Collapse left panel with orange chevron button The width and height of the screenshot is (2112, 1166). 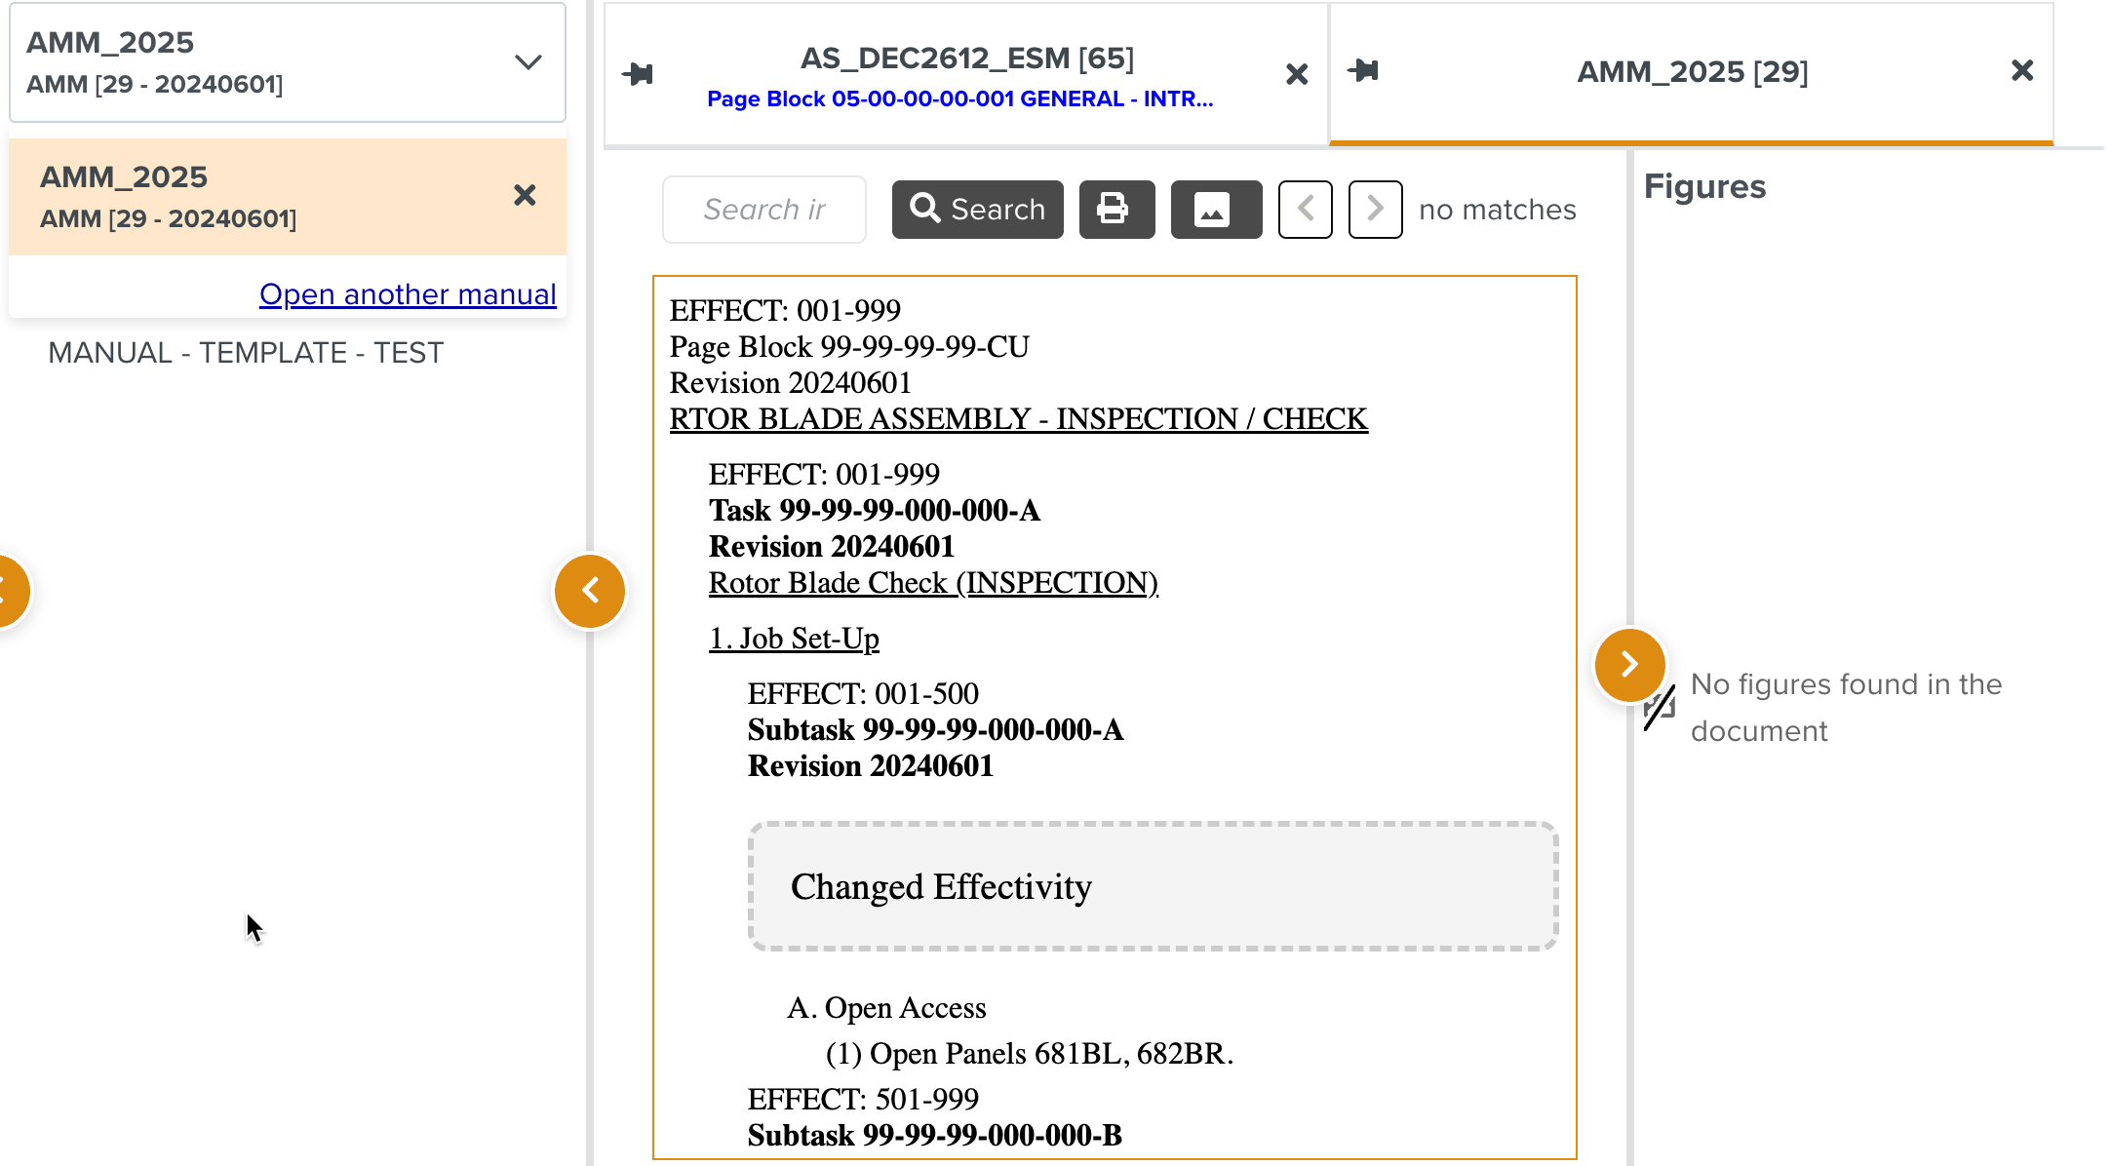click(590, 591)
